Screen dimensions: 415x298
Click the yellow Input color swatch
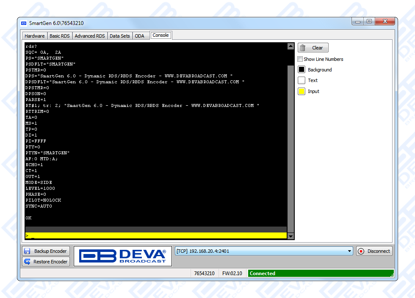(x=302, y=91)
